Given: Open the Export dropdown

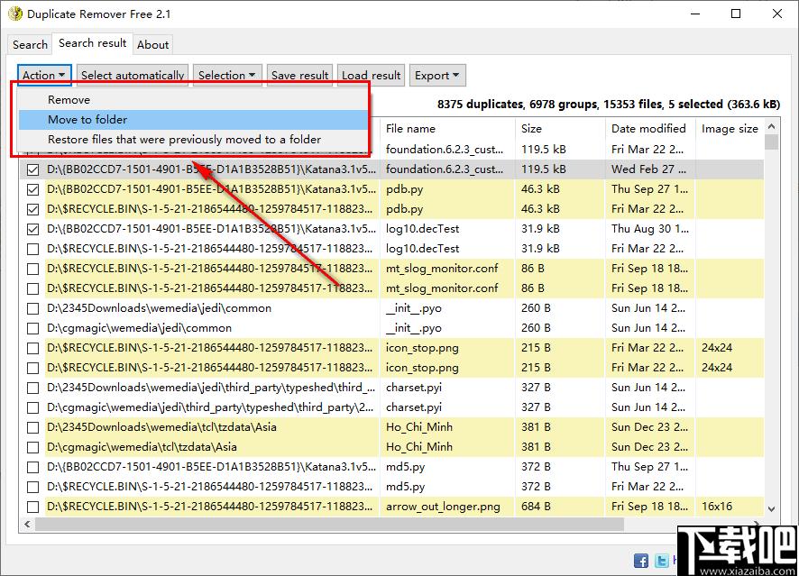Looking at the screenshot, I should click(x=436, y=76).
